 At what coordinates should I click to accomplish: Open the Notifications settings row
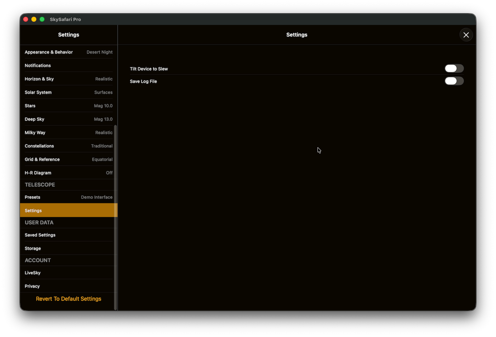point(68,66)
